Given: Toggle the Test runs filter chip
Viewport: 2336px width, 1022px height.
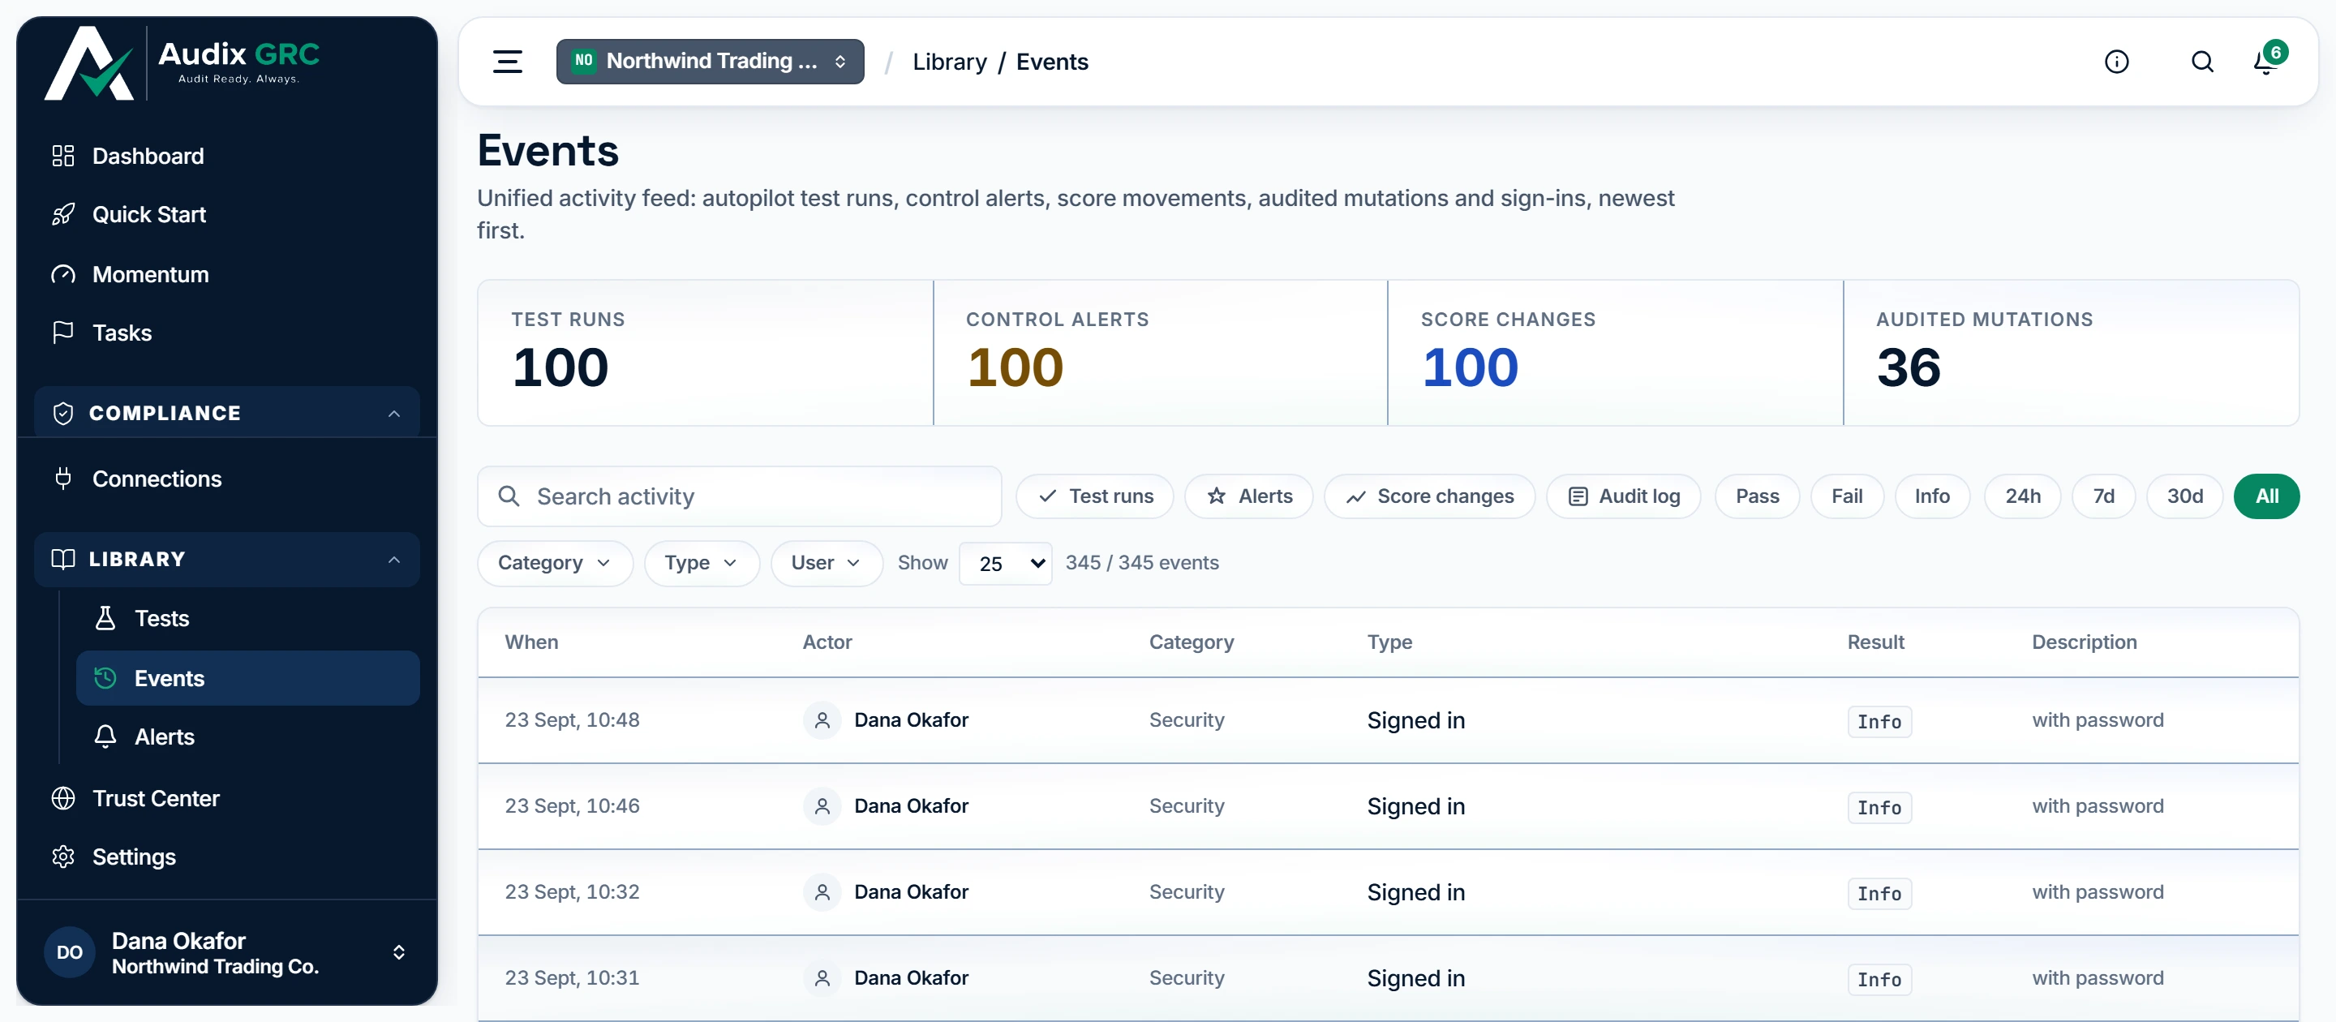Looking at the screenshot, I should (x=1094, y=496).
